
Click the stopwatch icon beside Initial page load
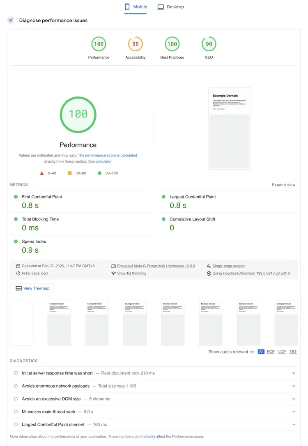(18, 274)
